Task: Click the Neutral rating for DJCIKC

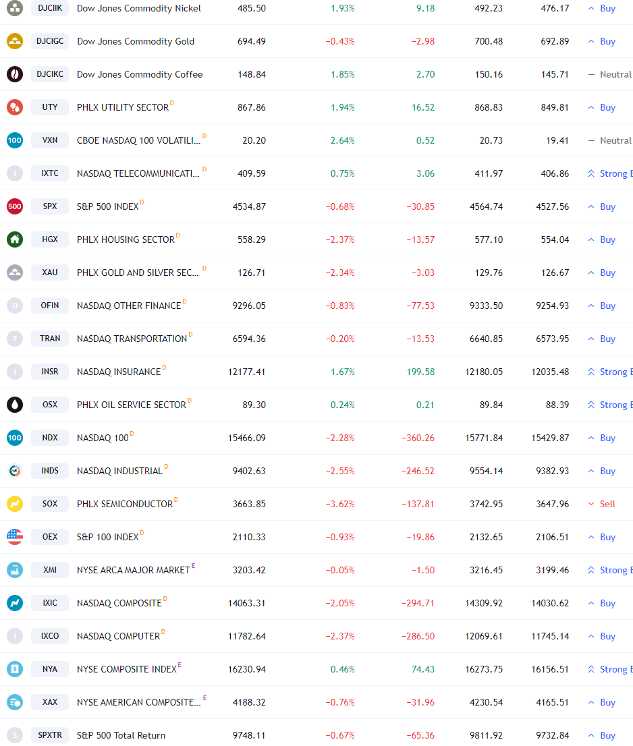Action: (x=610, y=74)
